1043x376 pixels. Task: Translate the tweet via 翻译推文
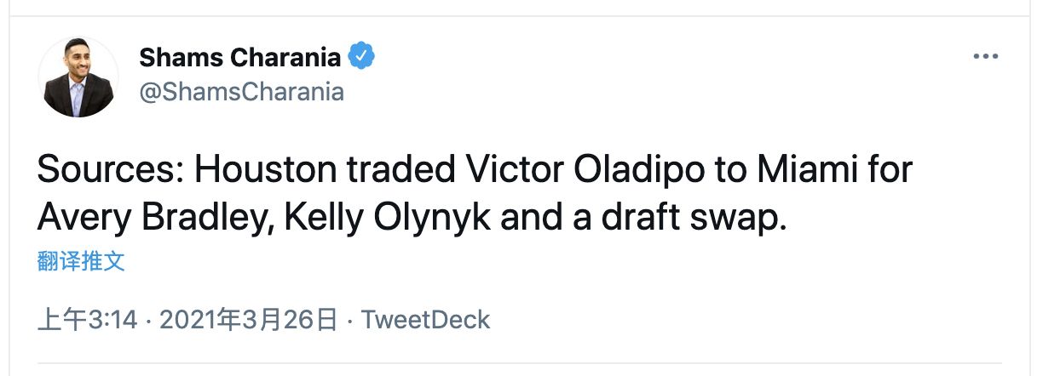tap(81, 261)
